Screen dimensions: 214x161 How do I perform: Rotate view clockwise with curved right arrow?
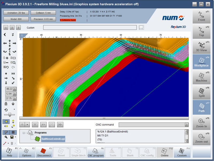pyautogui.click(x=14, y=52)
